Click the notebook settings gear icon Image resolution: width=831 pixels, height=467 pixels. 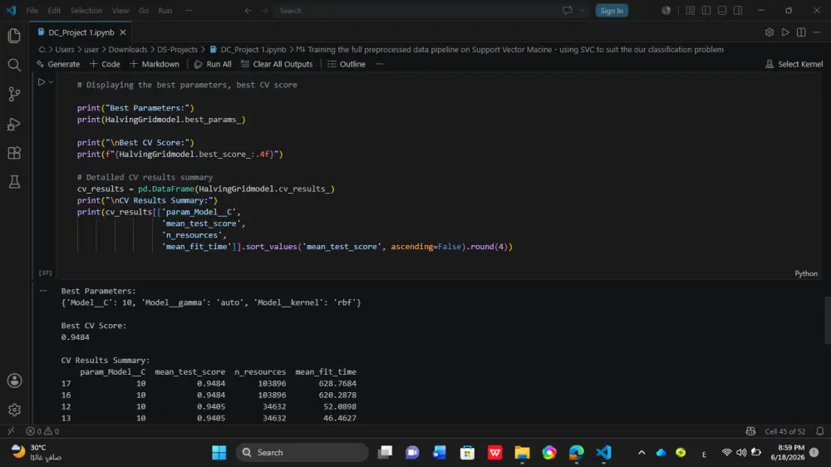click(x=770, y=32)
